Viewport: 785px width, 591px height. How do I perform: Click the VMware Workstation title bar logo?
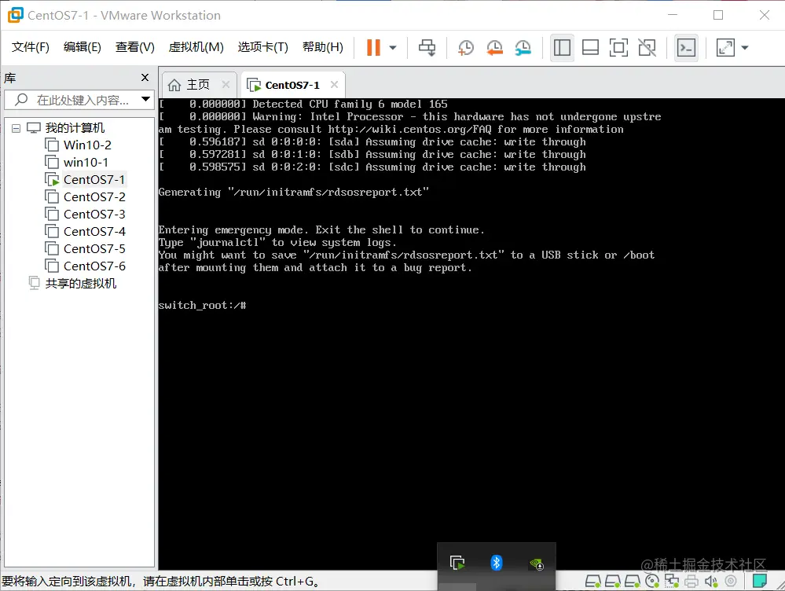[15, 15]
